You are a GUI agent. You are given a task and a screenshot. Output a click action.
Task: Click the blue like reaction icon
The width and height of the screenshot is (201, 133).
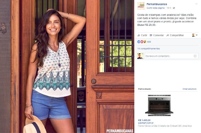coord(139,42)
